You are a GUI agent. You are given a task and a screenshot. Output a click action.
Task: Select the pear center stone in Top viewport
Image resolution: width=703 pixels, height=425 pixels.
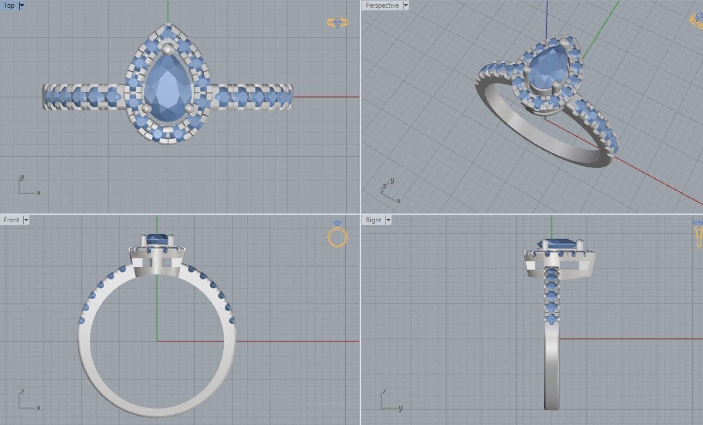167,87
